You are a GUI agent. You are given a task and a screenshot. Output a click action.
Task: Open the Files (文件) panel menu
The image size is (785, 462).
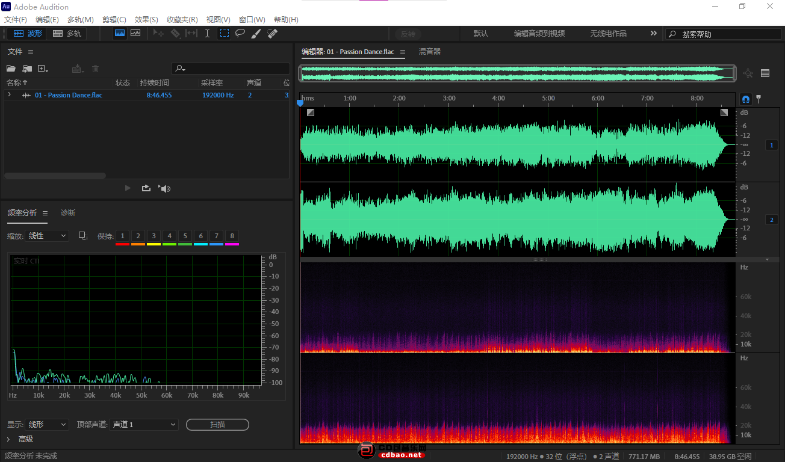(31, 52)
